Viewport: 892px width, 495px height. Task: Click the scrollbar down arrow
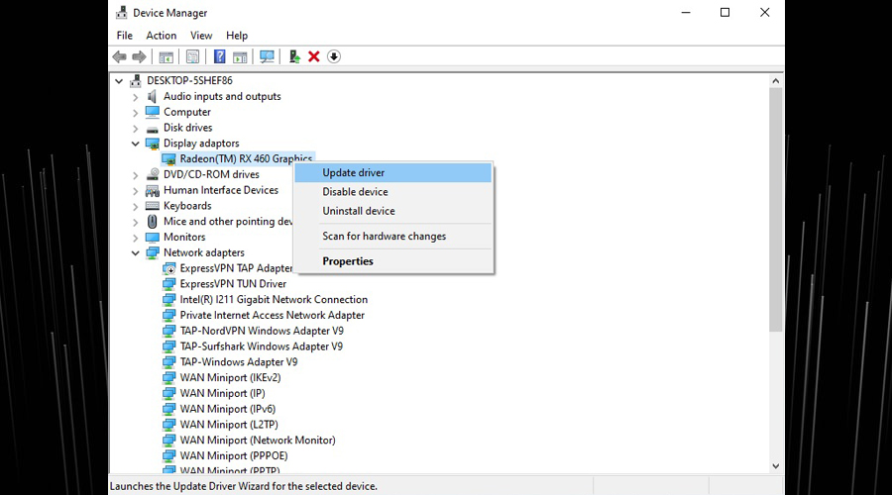point(775,466)
